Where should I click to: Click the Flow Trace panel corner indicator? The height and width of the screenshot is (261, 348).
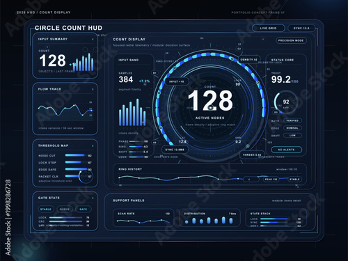pos(93,89)
